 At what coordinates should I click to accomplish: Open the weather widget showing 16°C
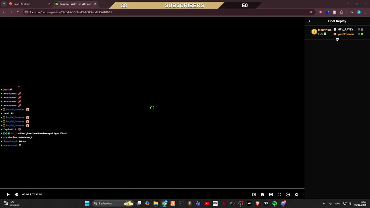pos(11,203)
